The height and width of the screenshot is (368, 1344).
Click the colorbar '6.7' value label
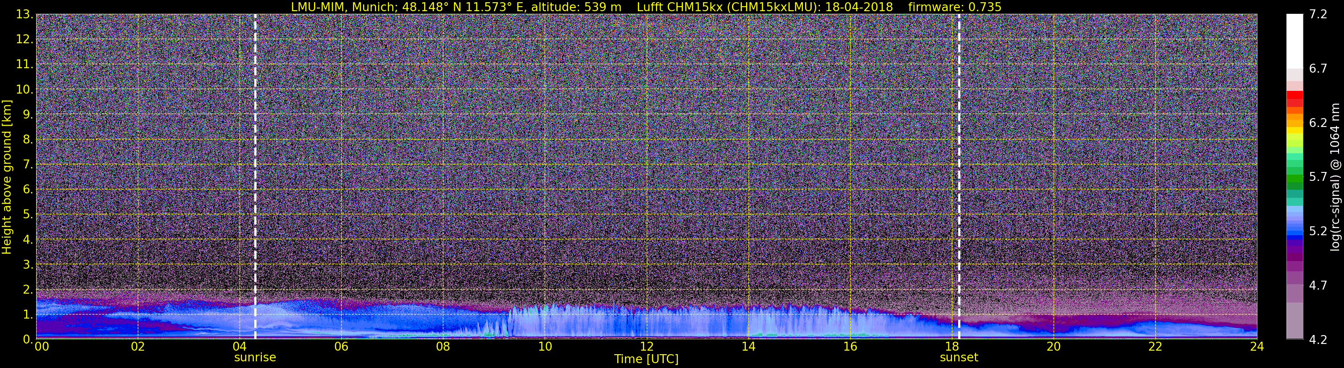pyautogui.click(x=1319, y=68)
